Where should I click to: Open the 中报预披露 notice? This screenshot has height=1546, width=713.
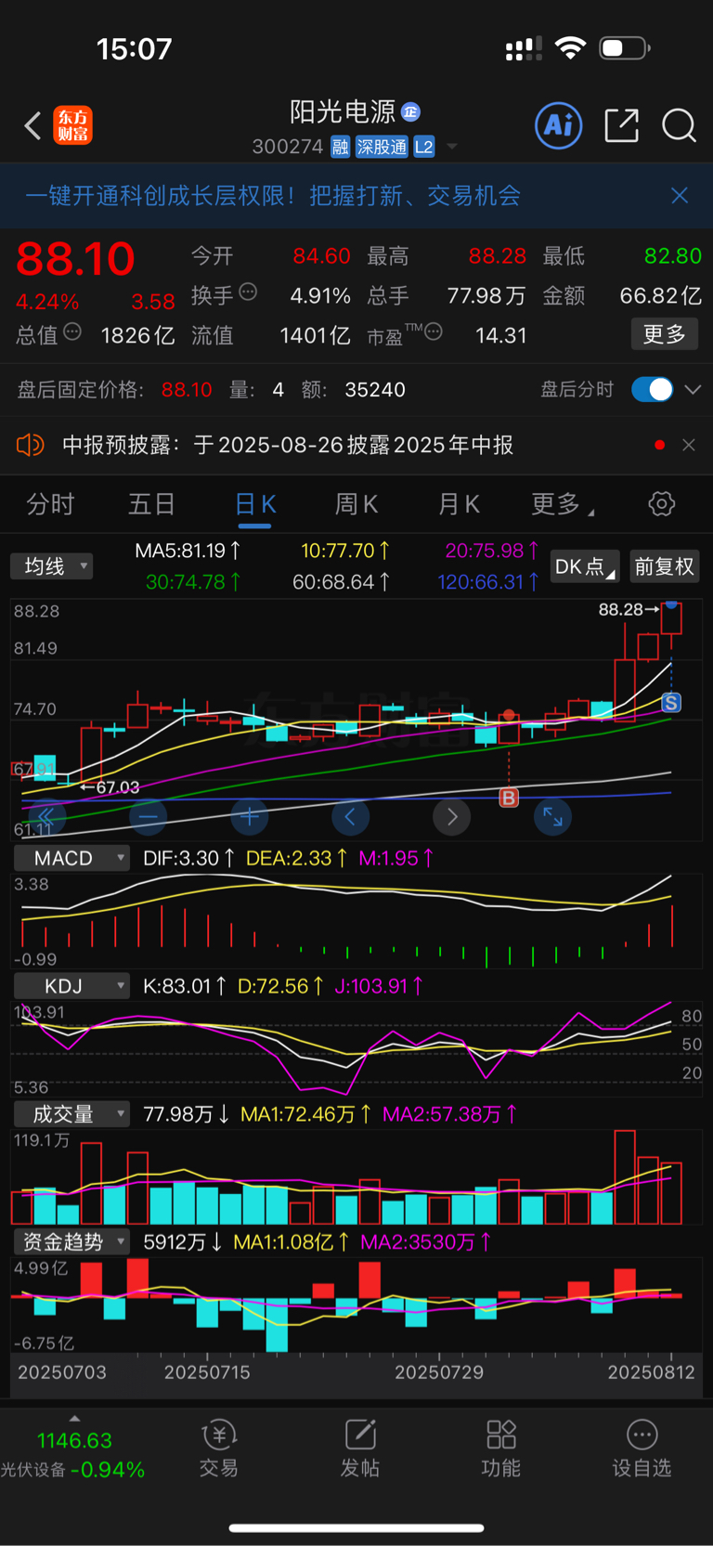288,445
